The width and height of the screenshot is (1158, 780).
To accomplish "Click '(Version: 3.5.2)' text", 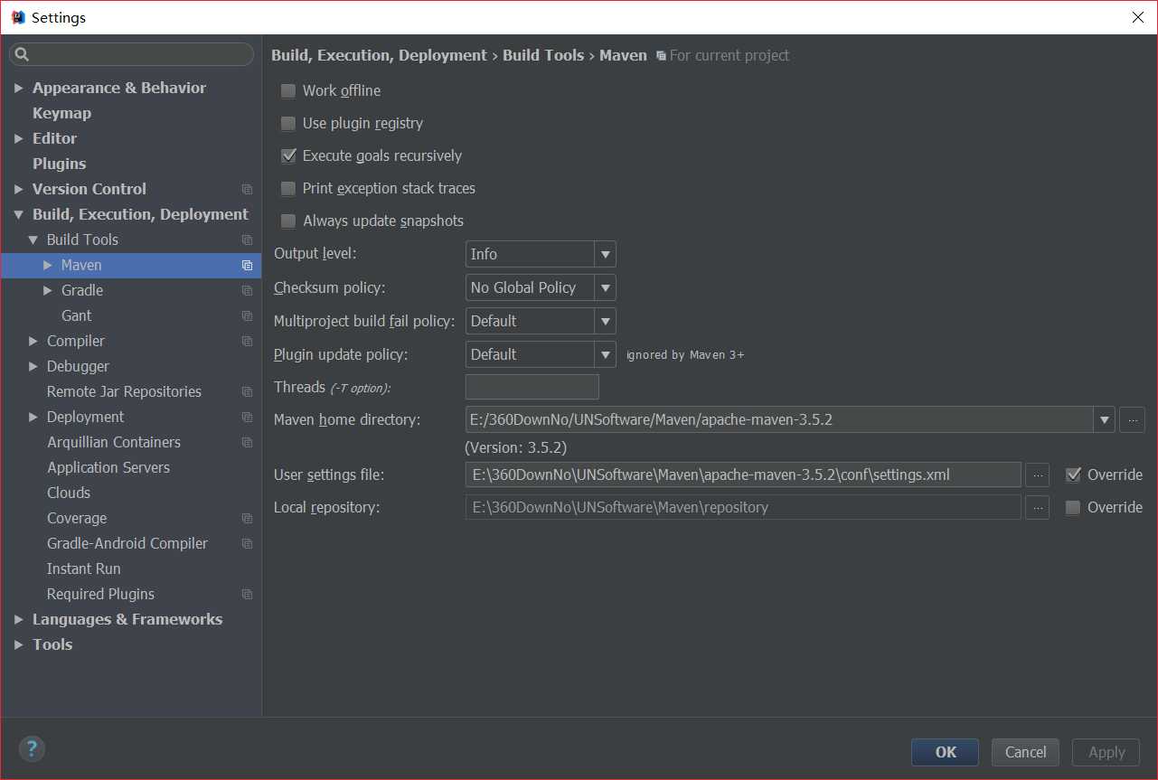I will click(516, 447).
